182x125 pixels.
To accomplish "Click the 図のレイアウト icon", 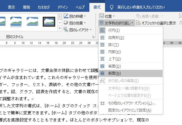I will tap(66, 30).
